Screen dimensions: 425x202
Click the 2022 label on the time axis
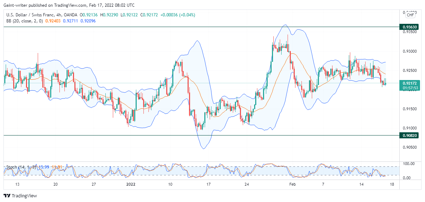coord(131,185)
